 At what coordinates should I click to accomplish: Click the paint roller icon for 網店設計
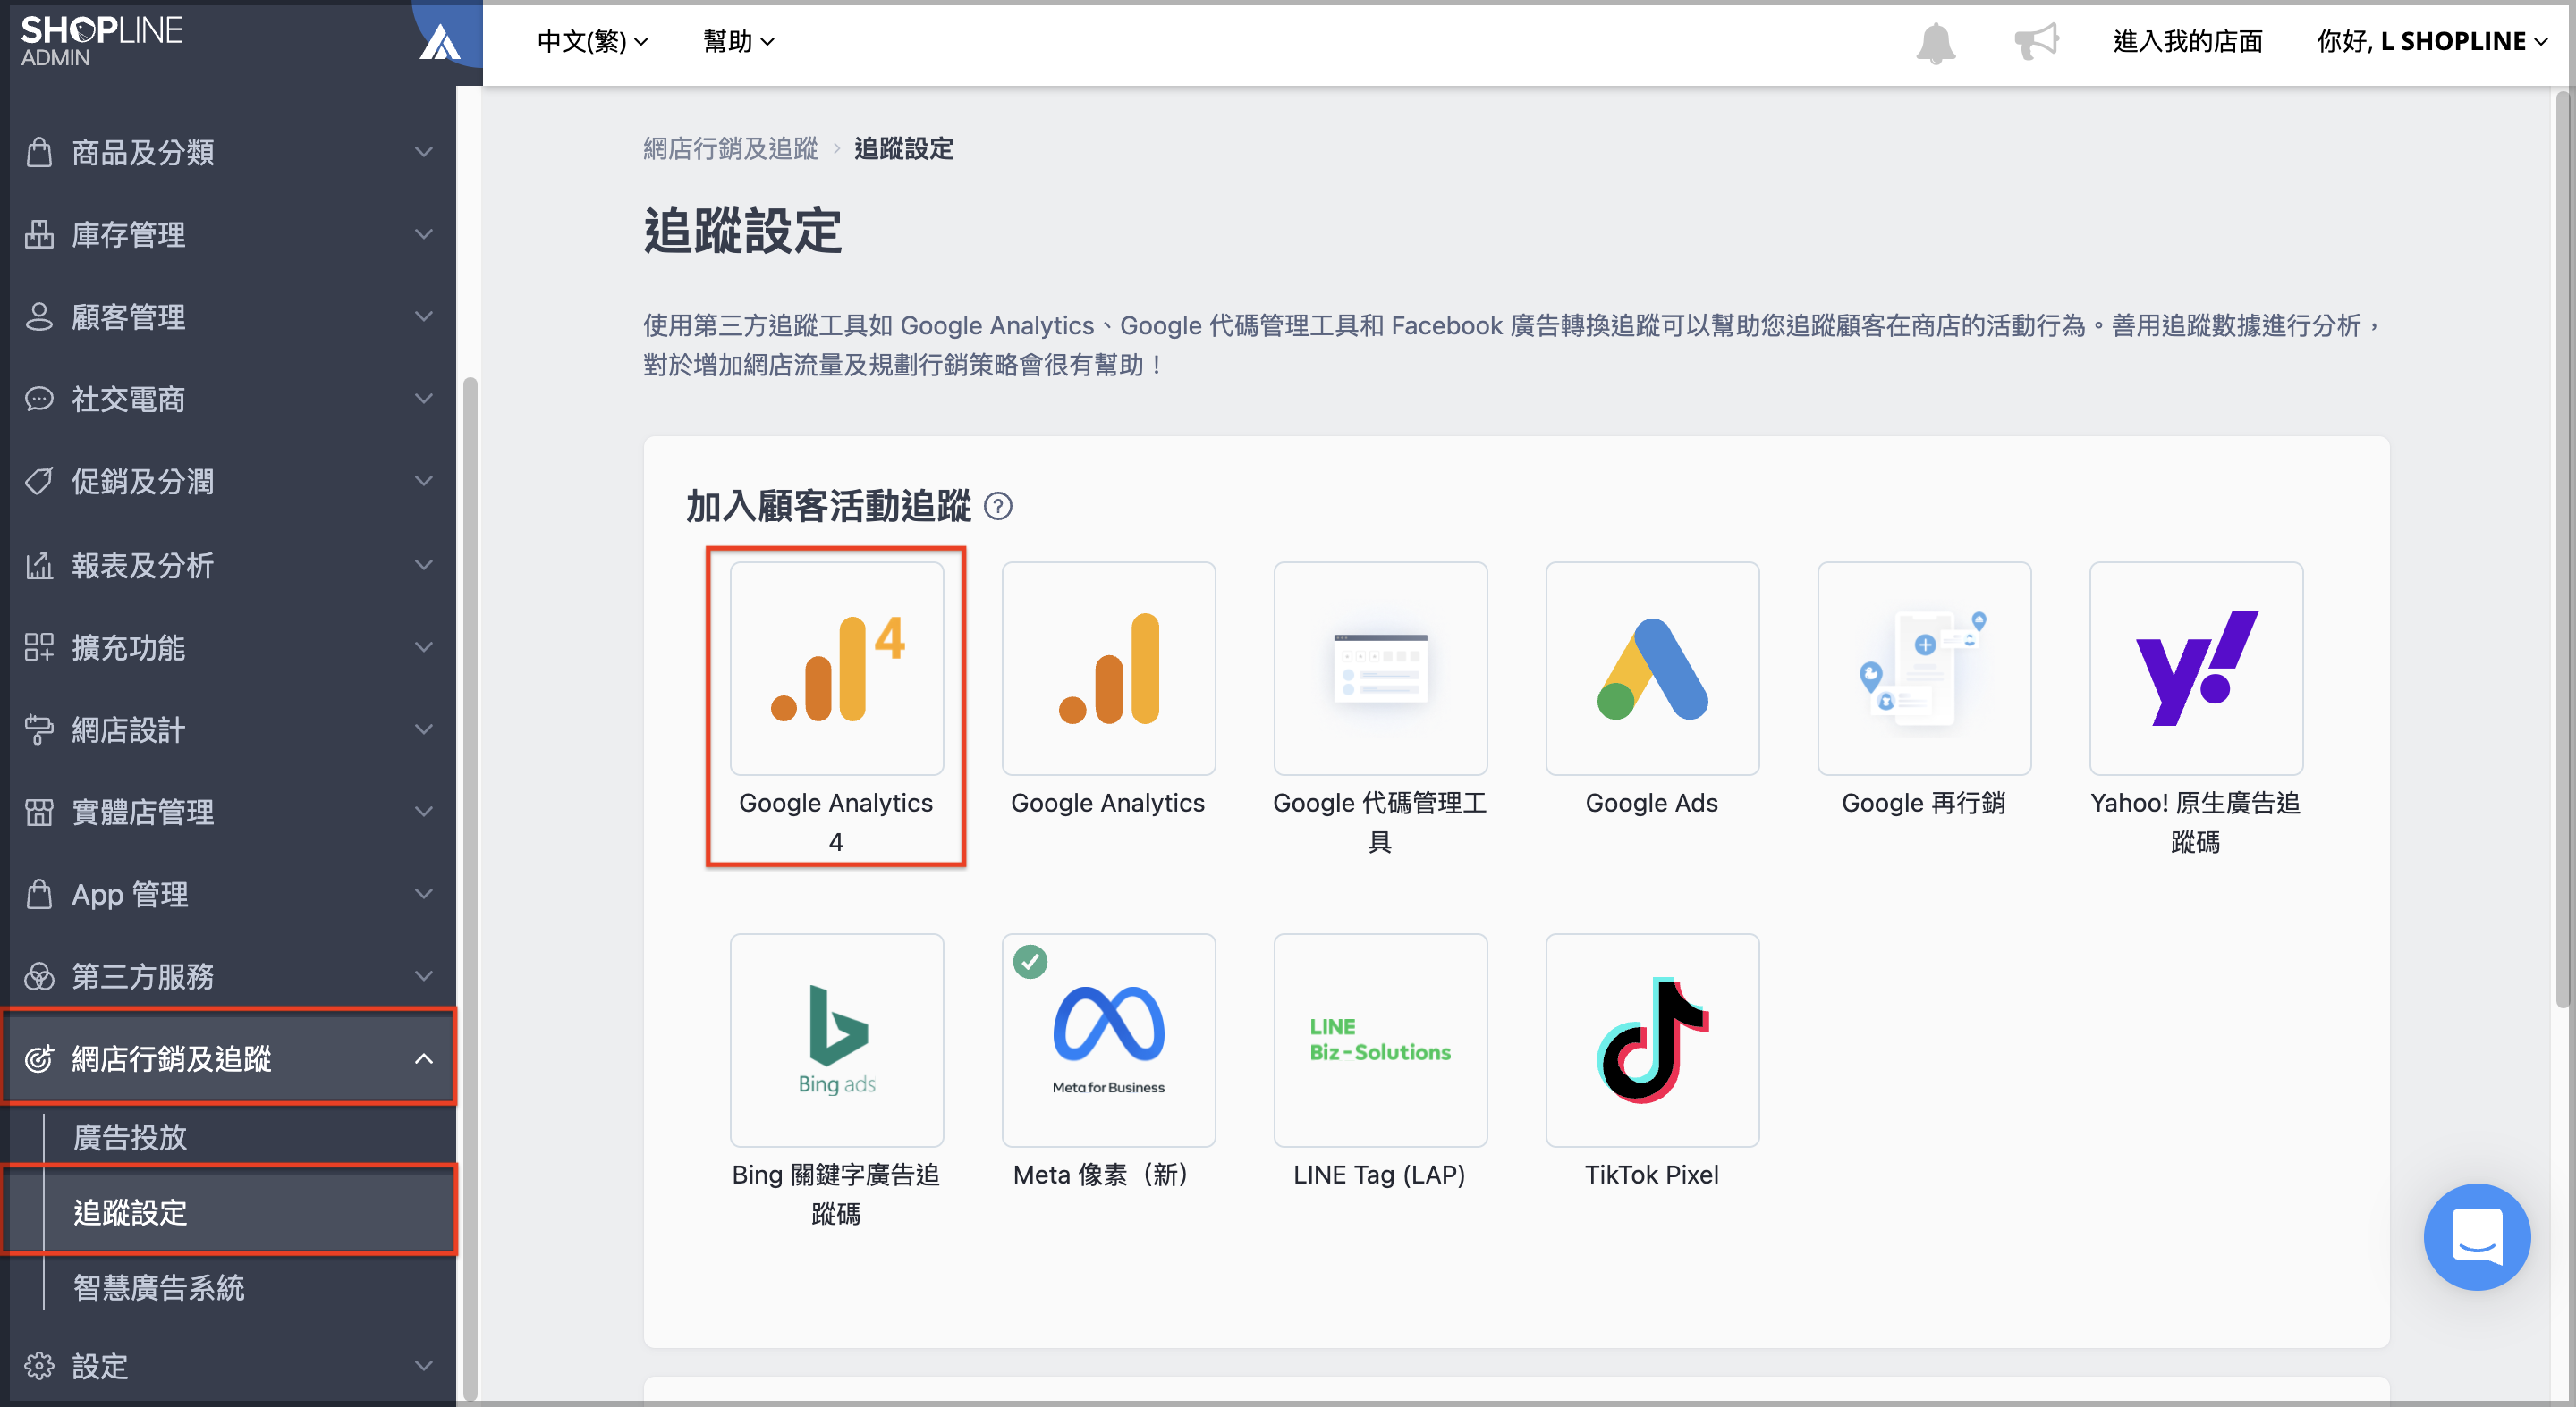click(x=39, y=729)
